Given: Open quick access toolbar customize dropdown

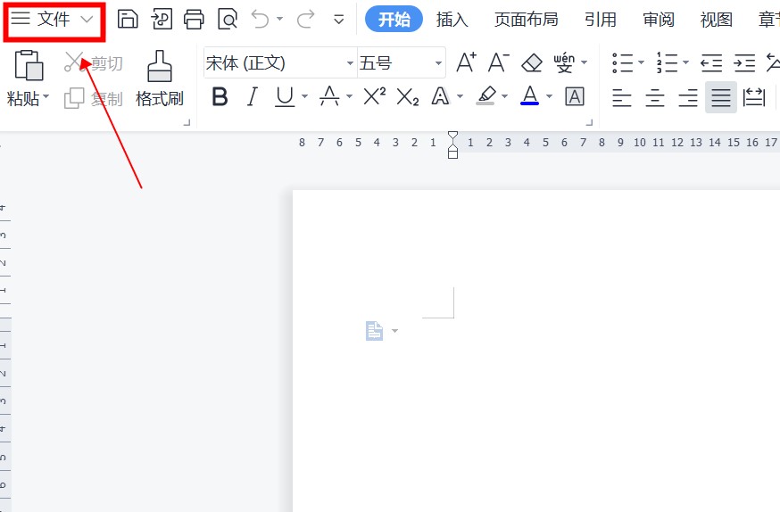Looking at the screenshot, I should click(x=339, y=20).
